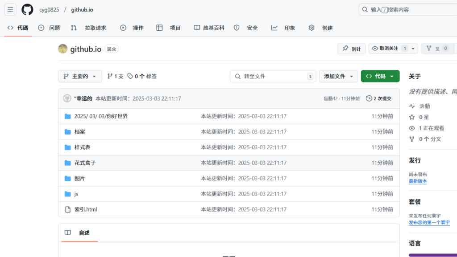Click the 转至文件 search field
457x257 pixels.
[273, 76]
